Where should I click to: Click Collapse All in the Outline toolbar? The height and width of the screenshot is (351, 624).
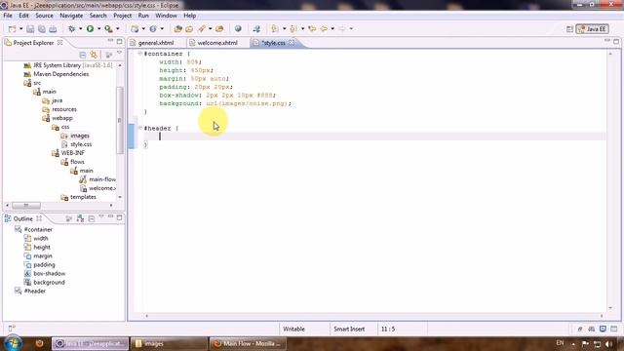click(92, 218)
